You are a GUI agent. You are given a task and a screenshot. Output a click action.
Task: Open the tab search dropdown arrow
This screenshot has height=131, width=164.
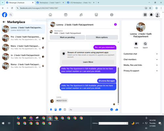(3, 3)
